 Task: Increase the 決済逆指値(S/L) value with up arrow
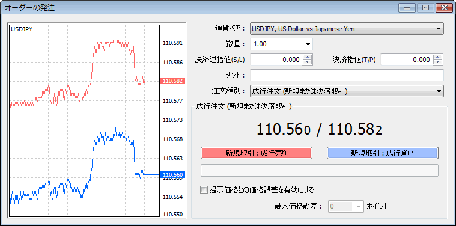tap(308, 57)
